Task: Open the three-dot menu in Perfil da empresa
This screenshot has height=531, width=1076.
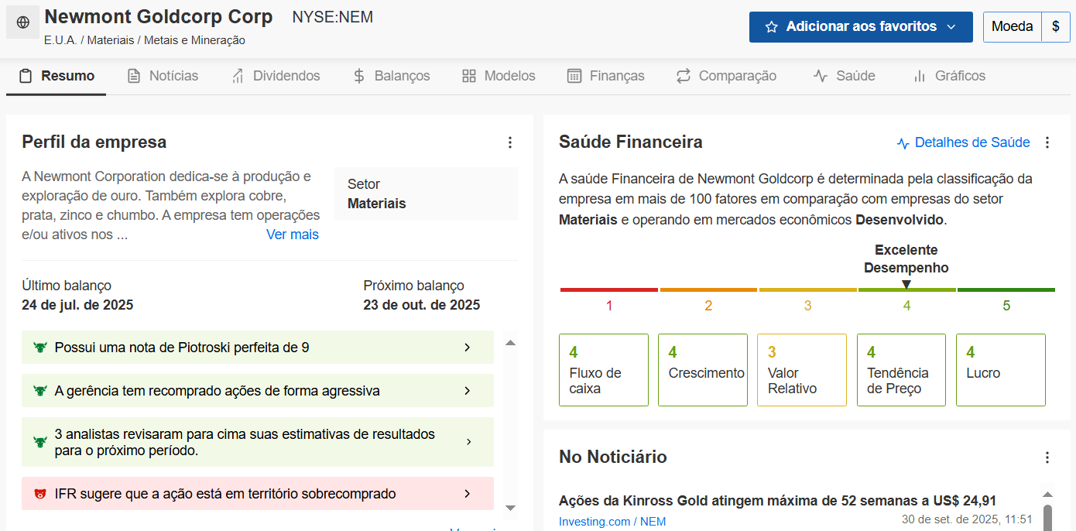Action: point(509,142)
